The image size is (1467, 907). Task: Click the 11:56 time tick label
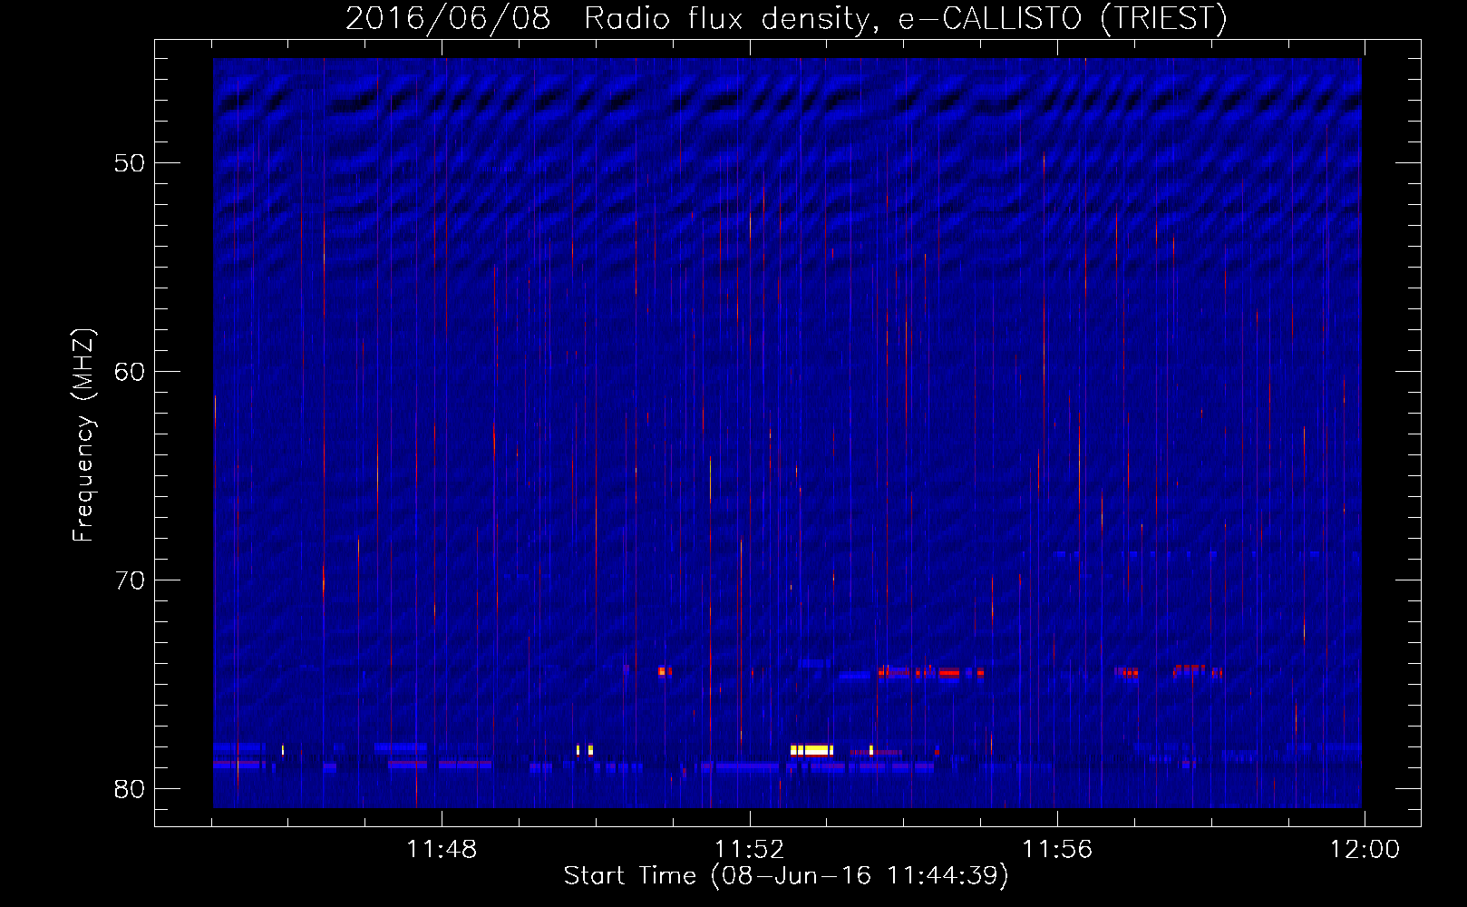click(1057, 850)
